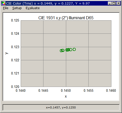The width and height of the screenshot is (122, 113).
Task: Click the y axis label
Action: 7,53
